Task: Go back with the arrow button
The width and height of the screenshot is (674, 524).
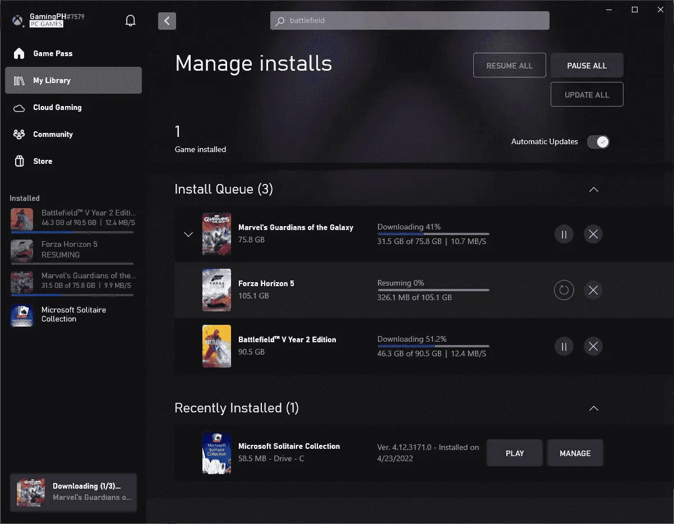Action: coord(167,21)
